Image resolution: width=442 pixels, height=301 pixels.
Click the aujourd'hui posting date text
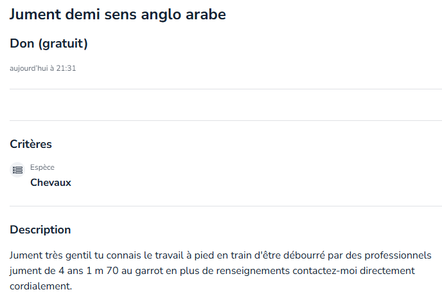pos(29,68)
